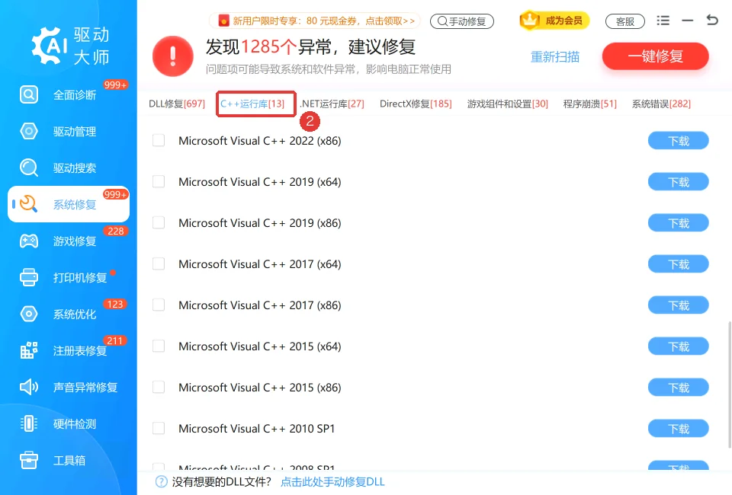Contact 客服 support button
The image size is (732, 495).
click(625, 21)
